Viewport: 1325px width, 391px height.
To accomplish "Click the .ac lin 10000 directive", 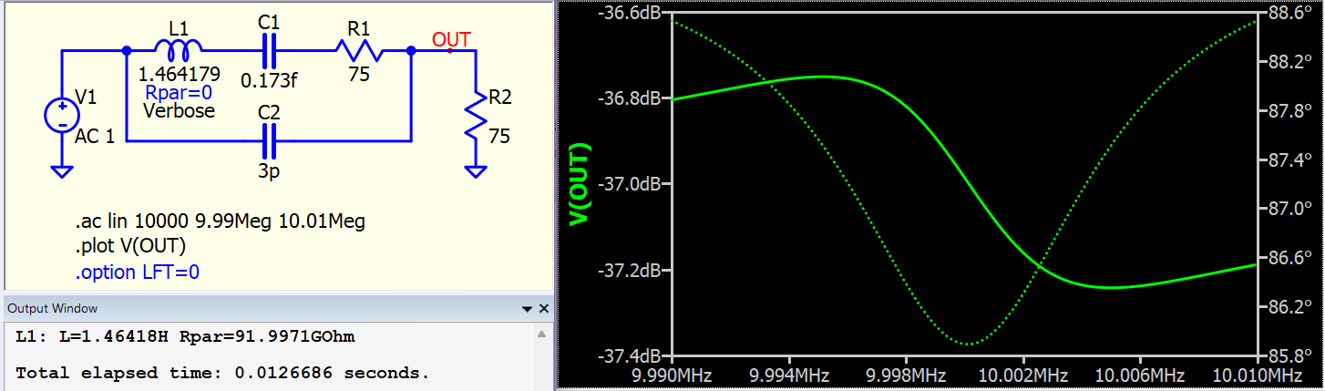I will pyautogui.click(x=221, y=221).
